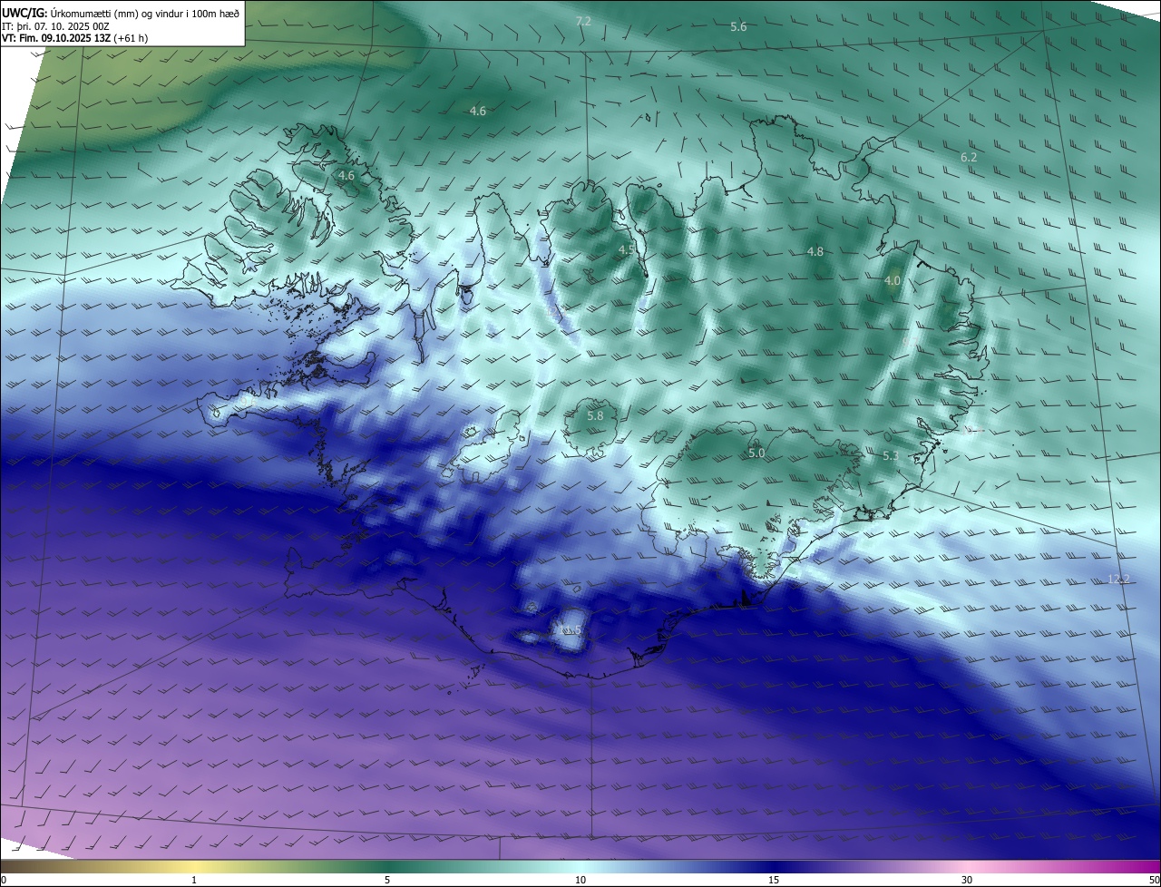1161x887 pixels.
Task: Click the 4.5 value label in north Iceland
Action: pyautogui.click(x=627, y=249)
